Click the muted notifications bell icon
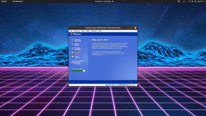Screen dimensions: 206x116 pyautogui.click(x=113, y=1)
